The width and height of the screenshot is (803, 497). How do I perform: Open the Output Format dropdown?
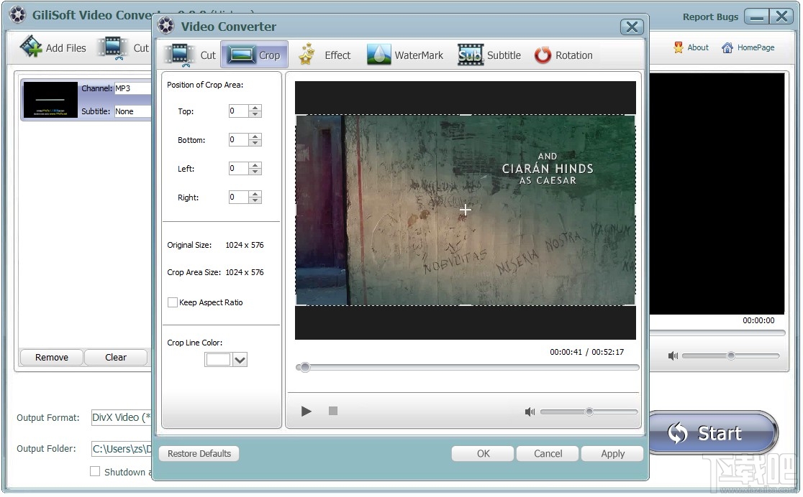click(x=121, y=417)
